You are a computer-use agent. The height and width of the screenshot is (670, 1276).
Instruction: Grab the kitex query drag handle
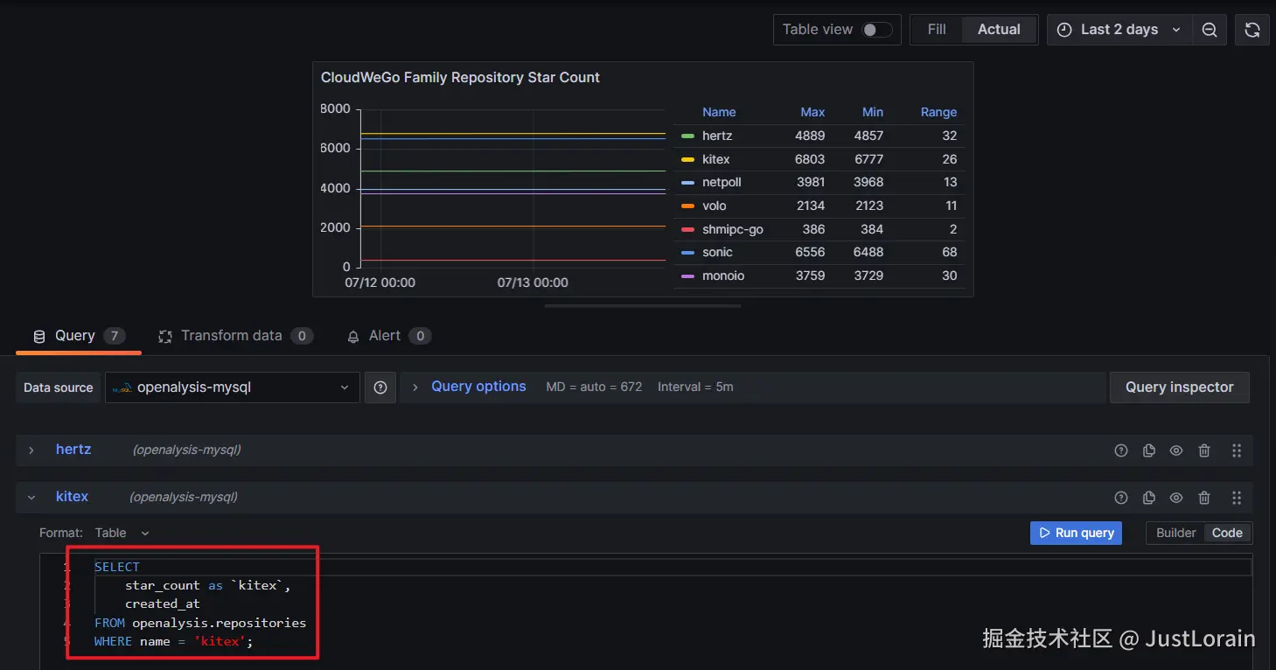tap(1237, 498)
